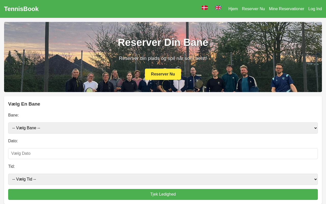This screenshot has height=204, width=326.
Task: Click the Vælg En Bane heading
Action: pos(24,104)
